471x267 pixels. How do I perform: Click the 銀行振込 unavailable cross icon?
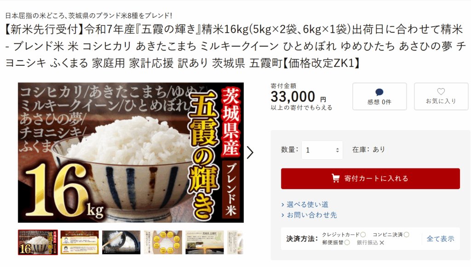[x=382, y=243]
